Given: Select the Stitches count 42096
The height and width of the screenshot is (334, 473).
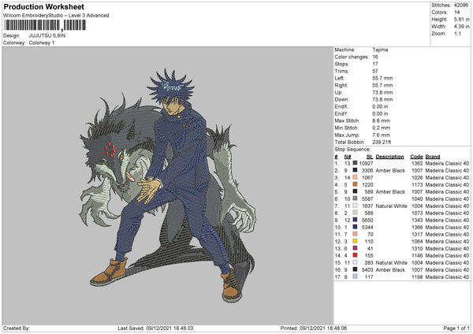Looking at the screenshot, I should [x=461, y=6].
